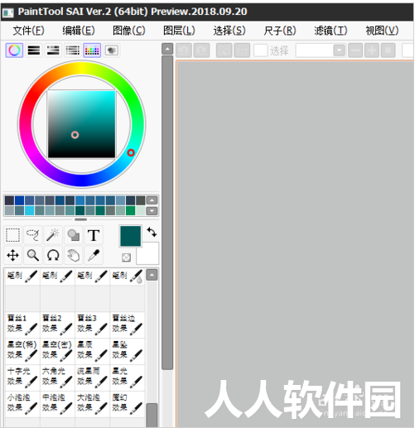Select the lasso selection tool
415x428 pixels.
33,235
